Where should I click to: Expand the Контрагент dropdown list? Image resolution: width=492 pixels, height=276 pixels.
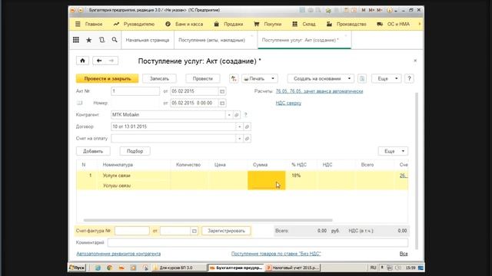point(229,115)
